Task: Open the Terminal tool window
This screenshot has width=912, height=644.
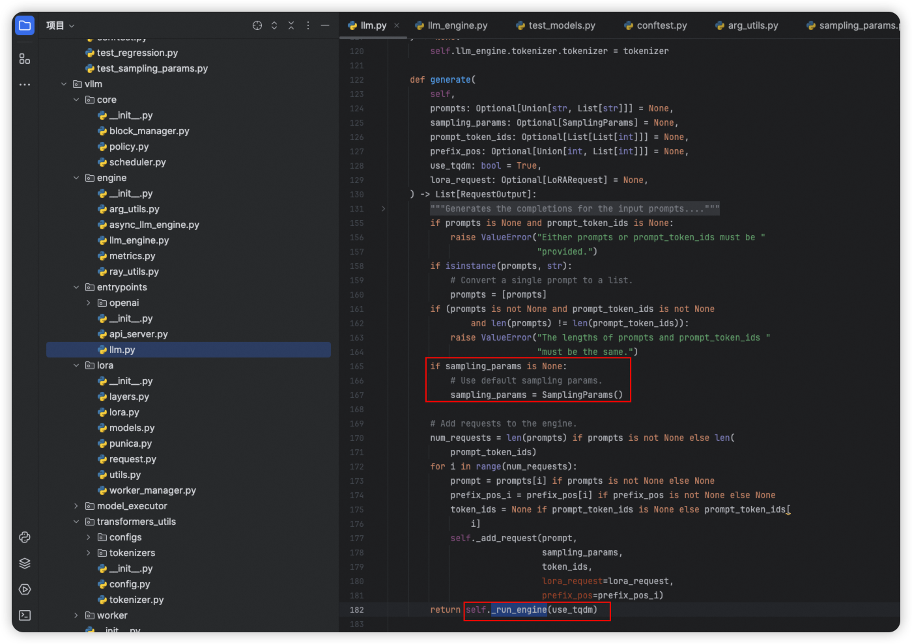Action: click(25, 615)
